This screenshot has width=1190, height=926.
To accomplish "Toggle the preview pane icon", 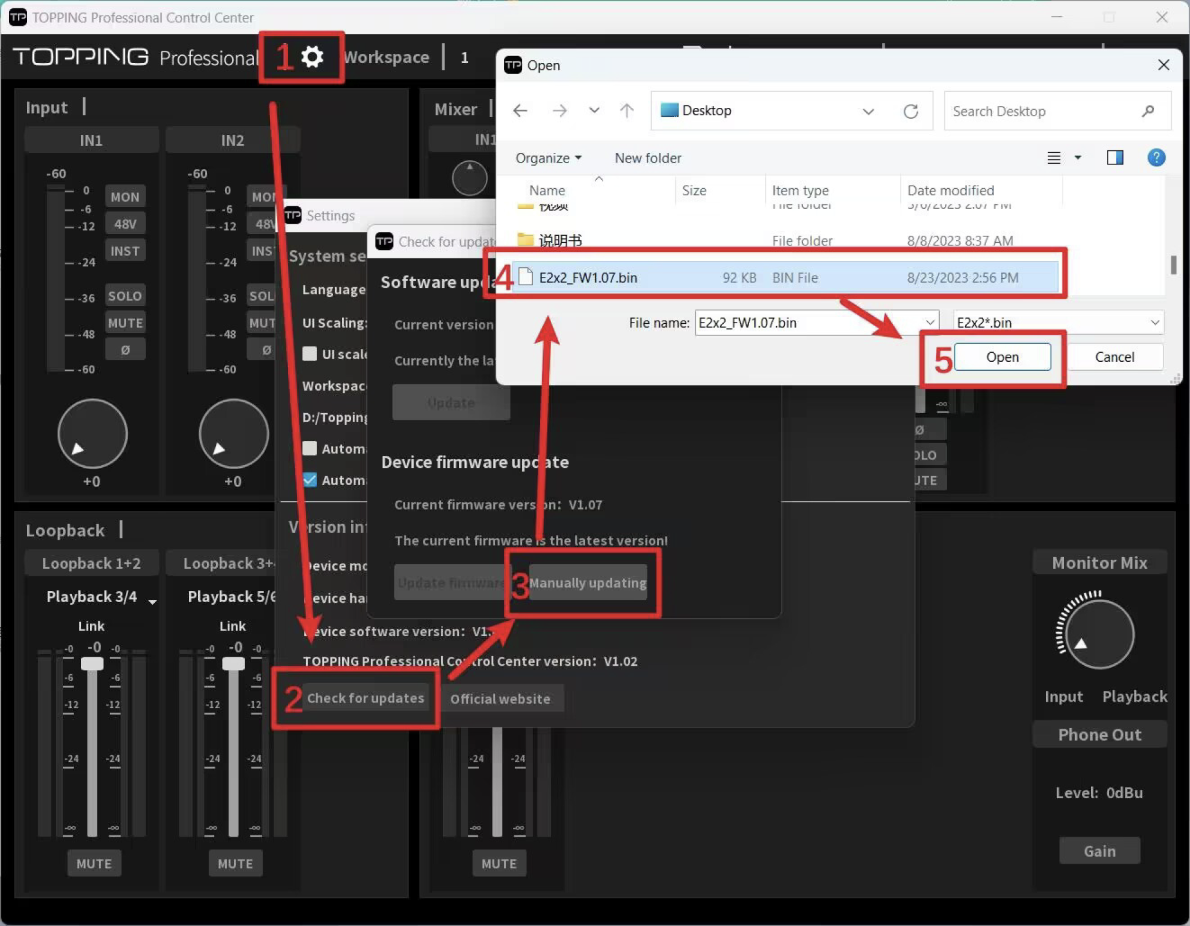I will pyautogui.click(x=1115, y=158).
